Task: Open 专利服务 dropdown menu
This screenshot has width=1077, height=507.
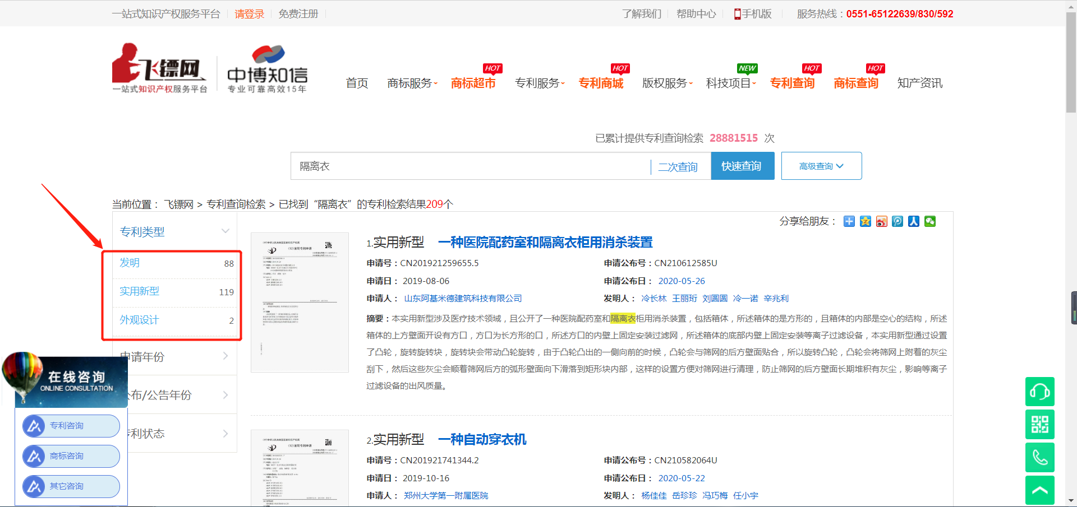Action: pyautogui.click(x=540, y=83)
